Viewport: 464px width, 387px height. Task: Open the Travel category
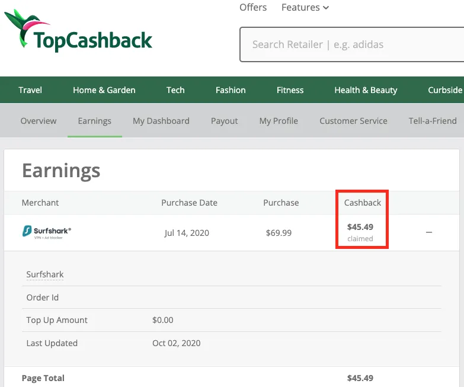click(x=30, y=90)
